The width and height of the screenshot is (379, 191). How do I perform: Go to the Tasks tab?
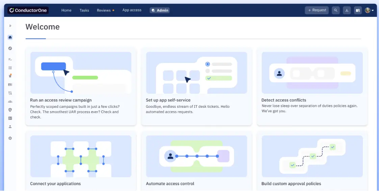(84, 10)
